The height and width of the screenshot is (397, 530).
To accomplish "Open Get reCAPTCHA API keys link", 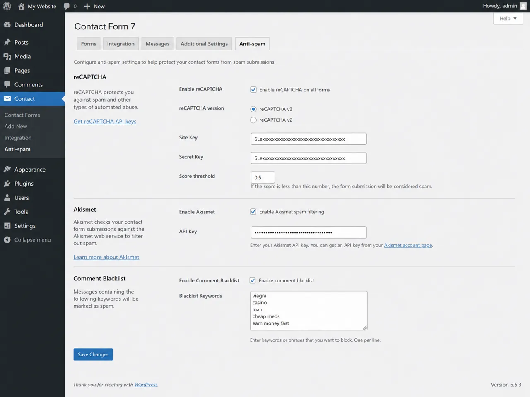I will [x=105, y=122].
